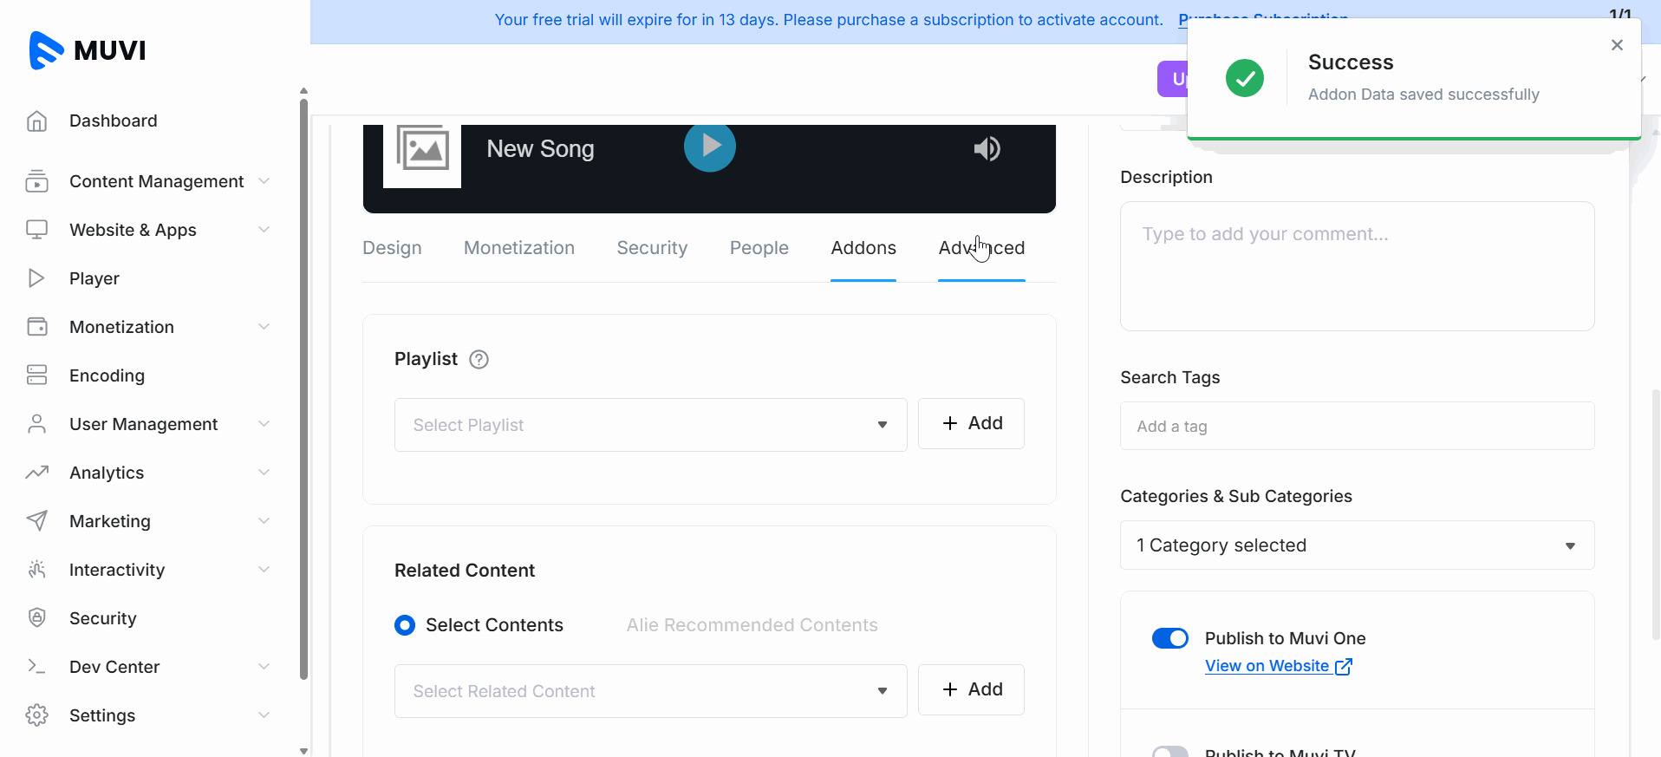Image resolution: width=1661 pixels, height=757 pixels.
Task: Select Alie Recommended Contents option
Action: tap(752, 625)
